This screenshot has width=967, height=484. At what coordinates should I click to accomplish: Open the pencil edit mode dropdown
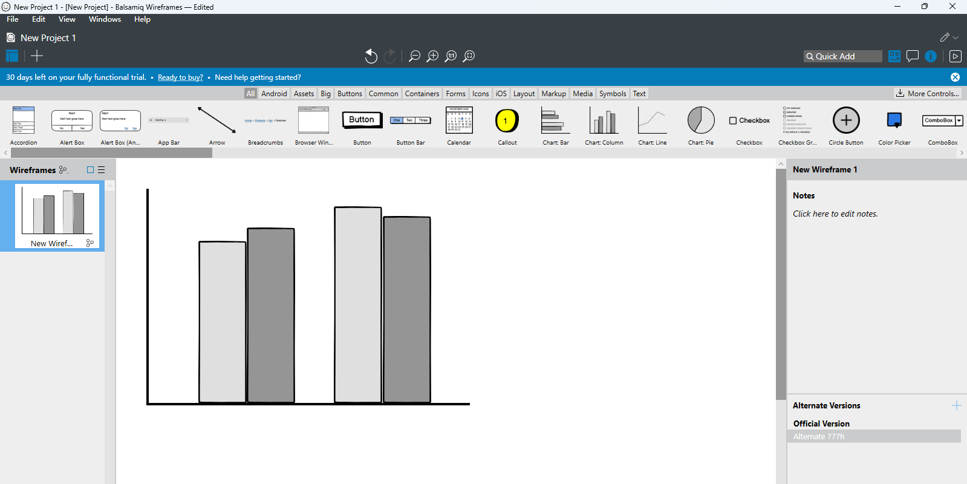949,38
